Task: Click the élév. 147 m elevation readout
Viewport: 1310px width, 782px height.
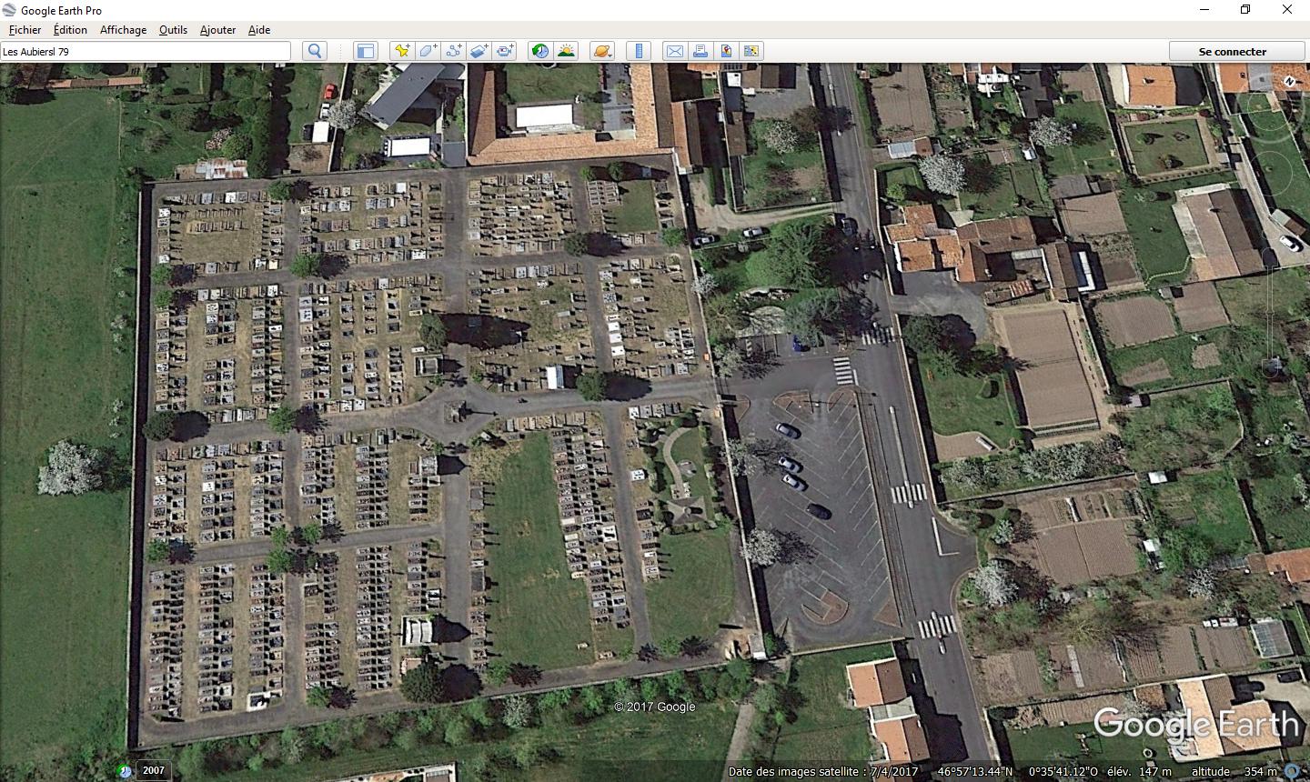Action: [x=1139, y=771]
